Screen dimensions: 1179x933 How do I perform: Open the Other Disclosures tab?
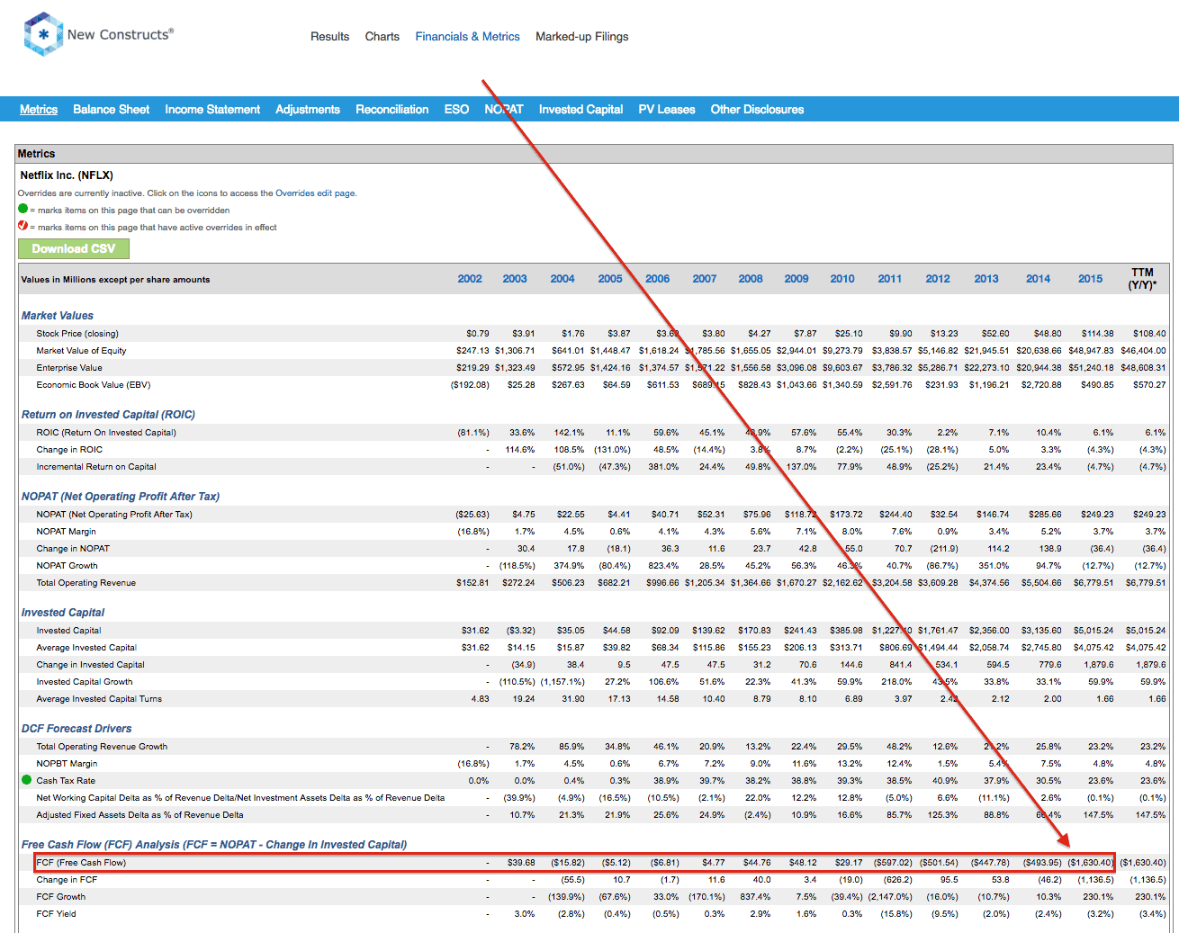coord(757,110)
